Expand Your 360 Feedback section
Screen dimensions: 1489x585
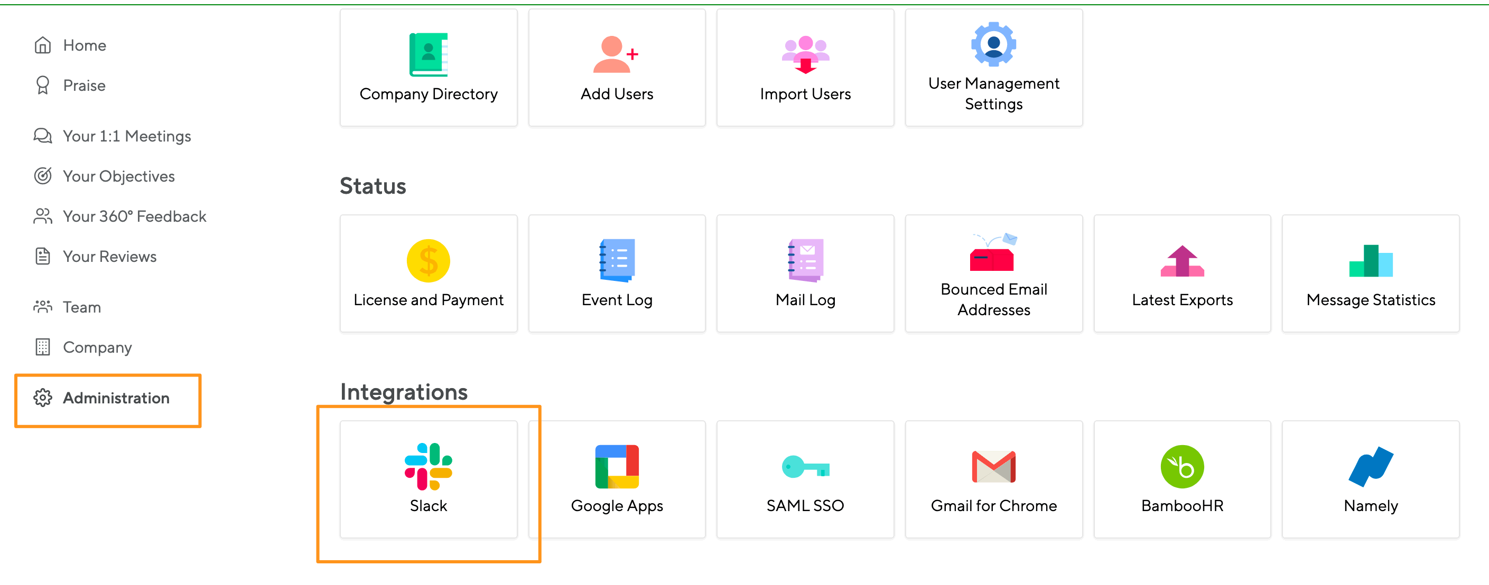134,216
